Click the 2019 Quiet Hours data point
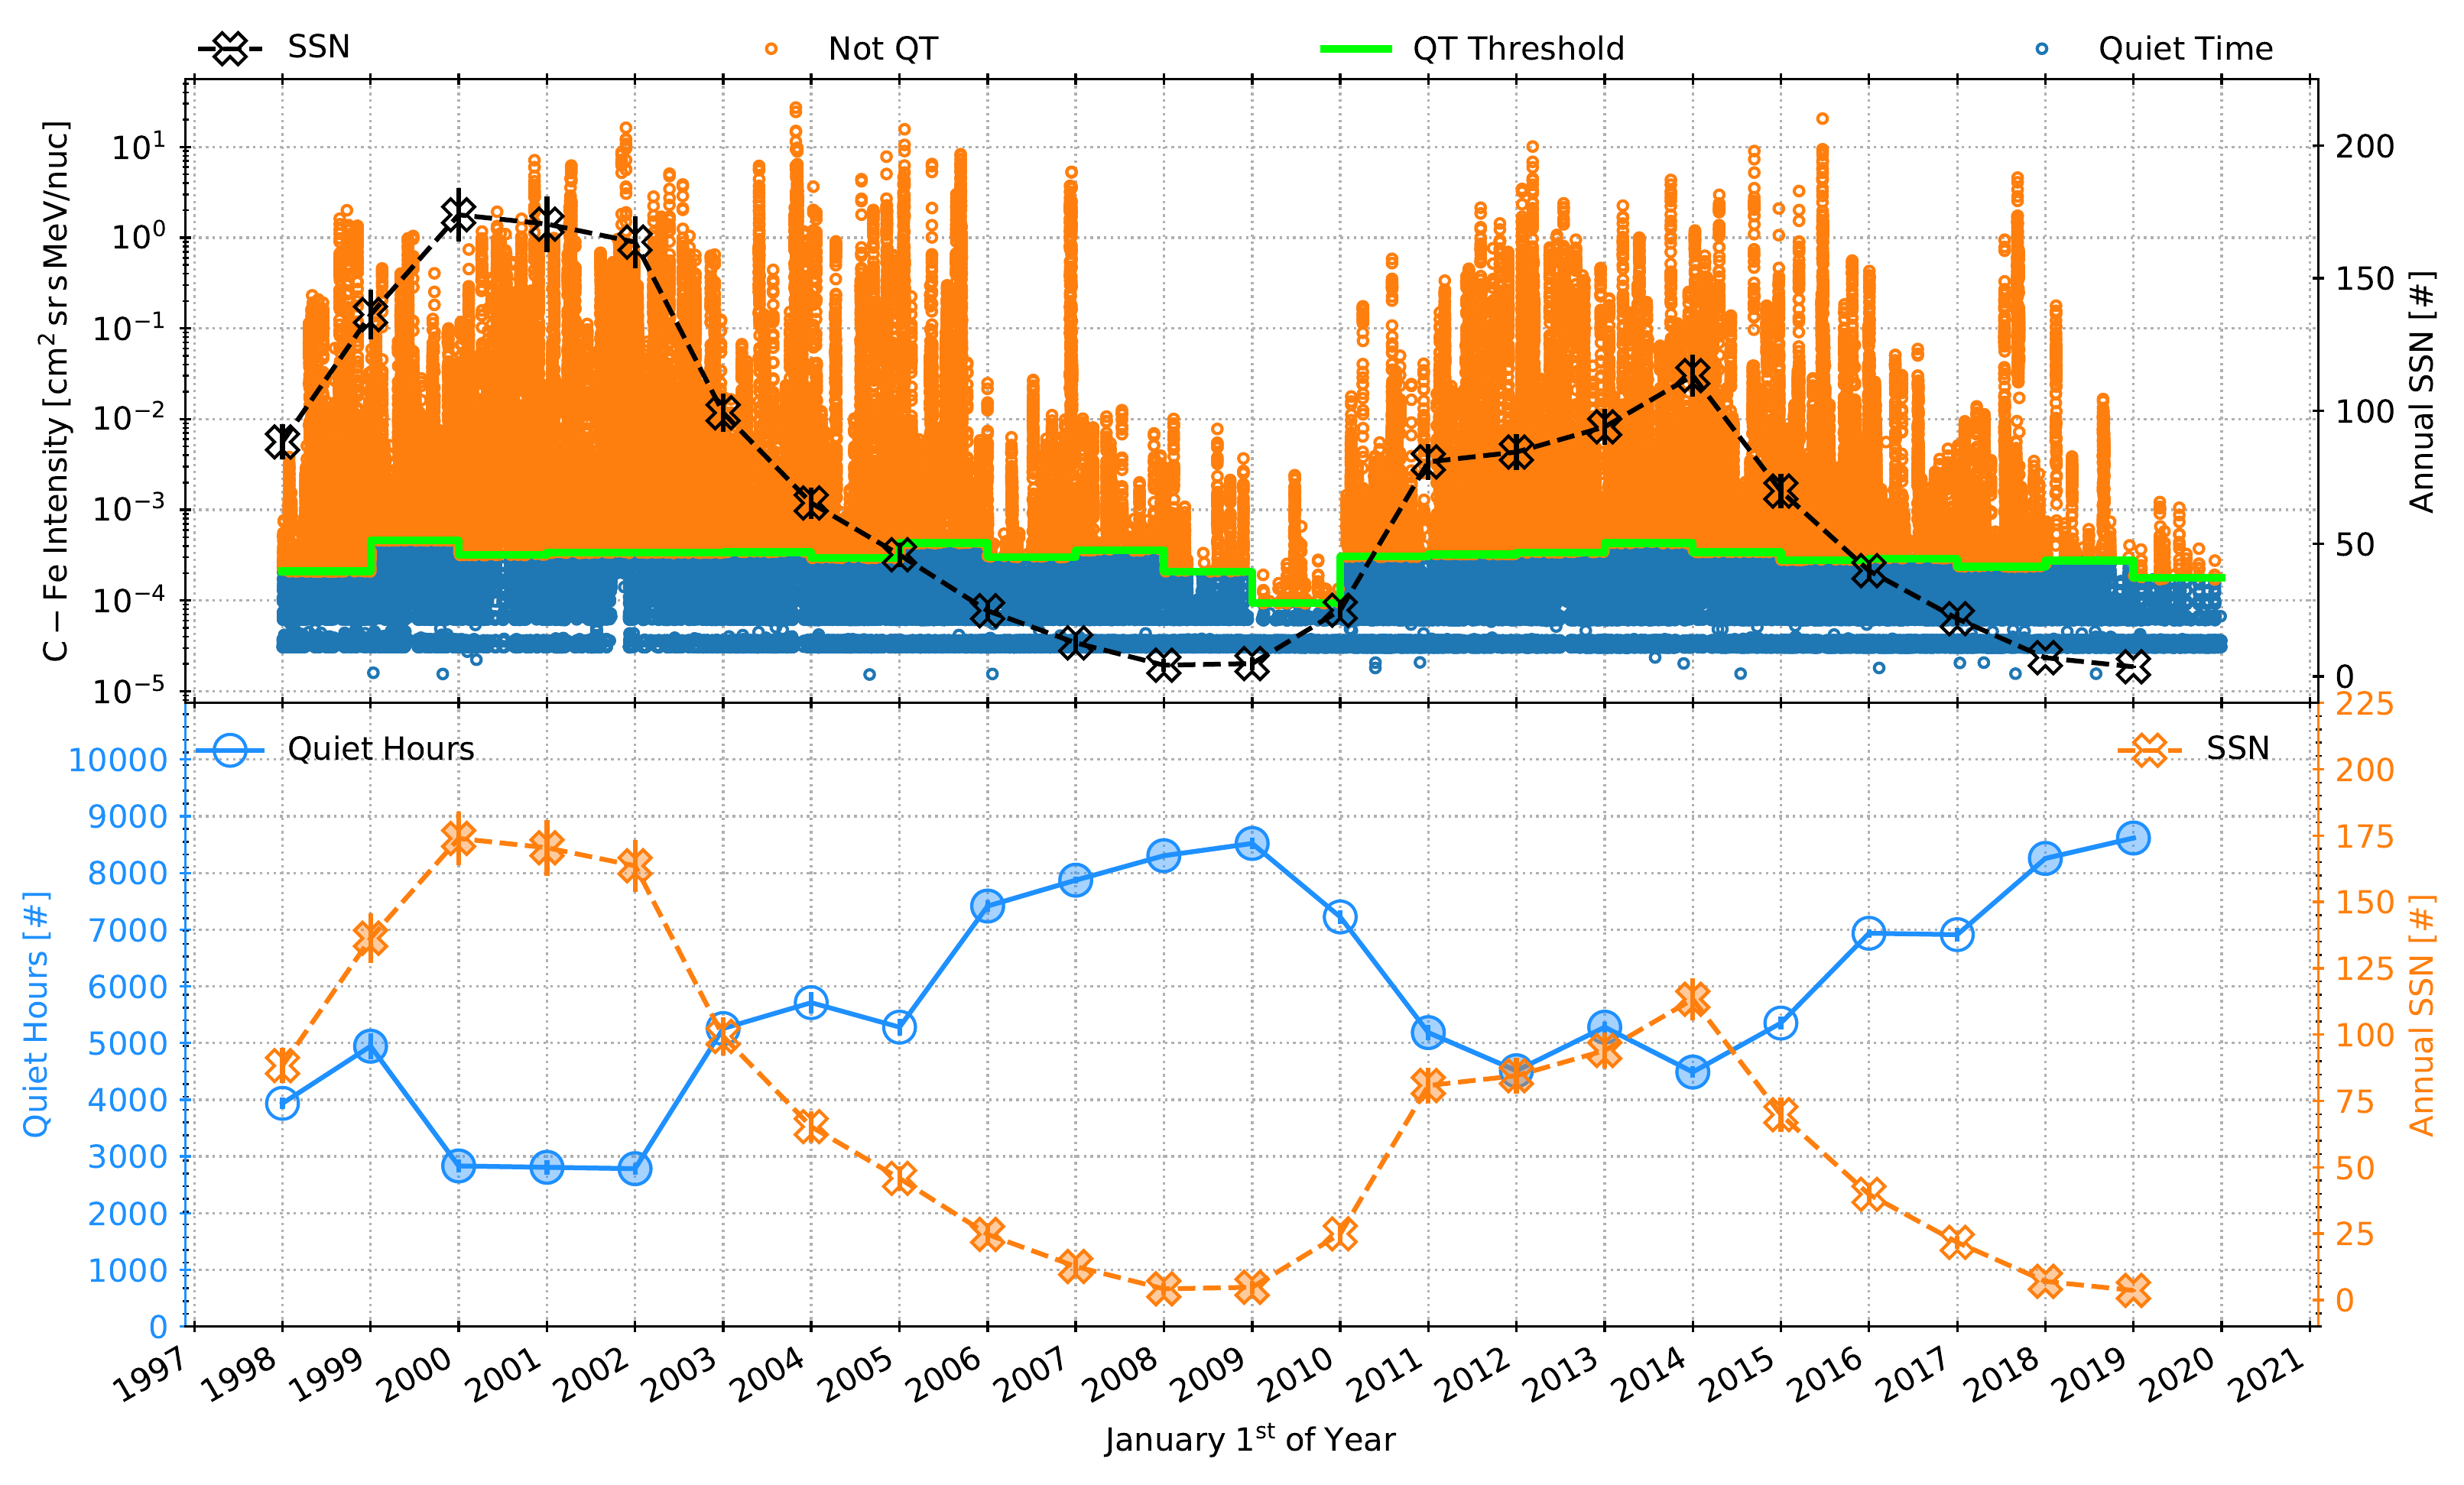 pyautogui.click(x=2133, y=838)
